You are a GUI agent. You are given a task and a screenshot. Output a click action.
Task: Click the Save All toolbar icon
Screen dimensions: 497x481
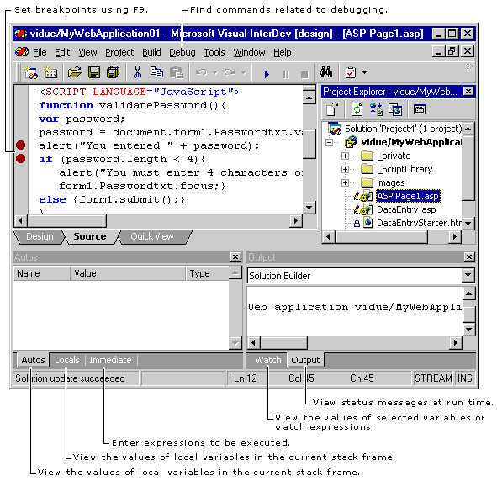coord(114,72)
